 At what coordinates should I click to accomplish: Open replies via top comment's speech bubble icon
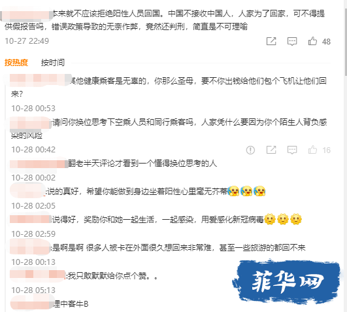point(292,41)
